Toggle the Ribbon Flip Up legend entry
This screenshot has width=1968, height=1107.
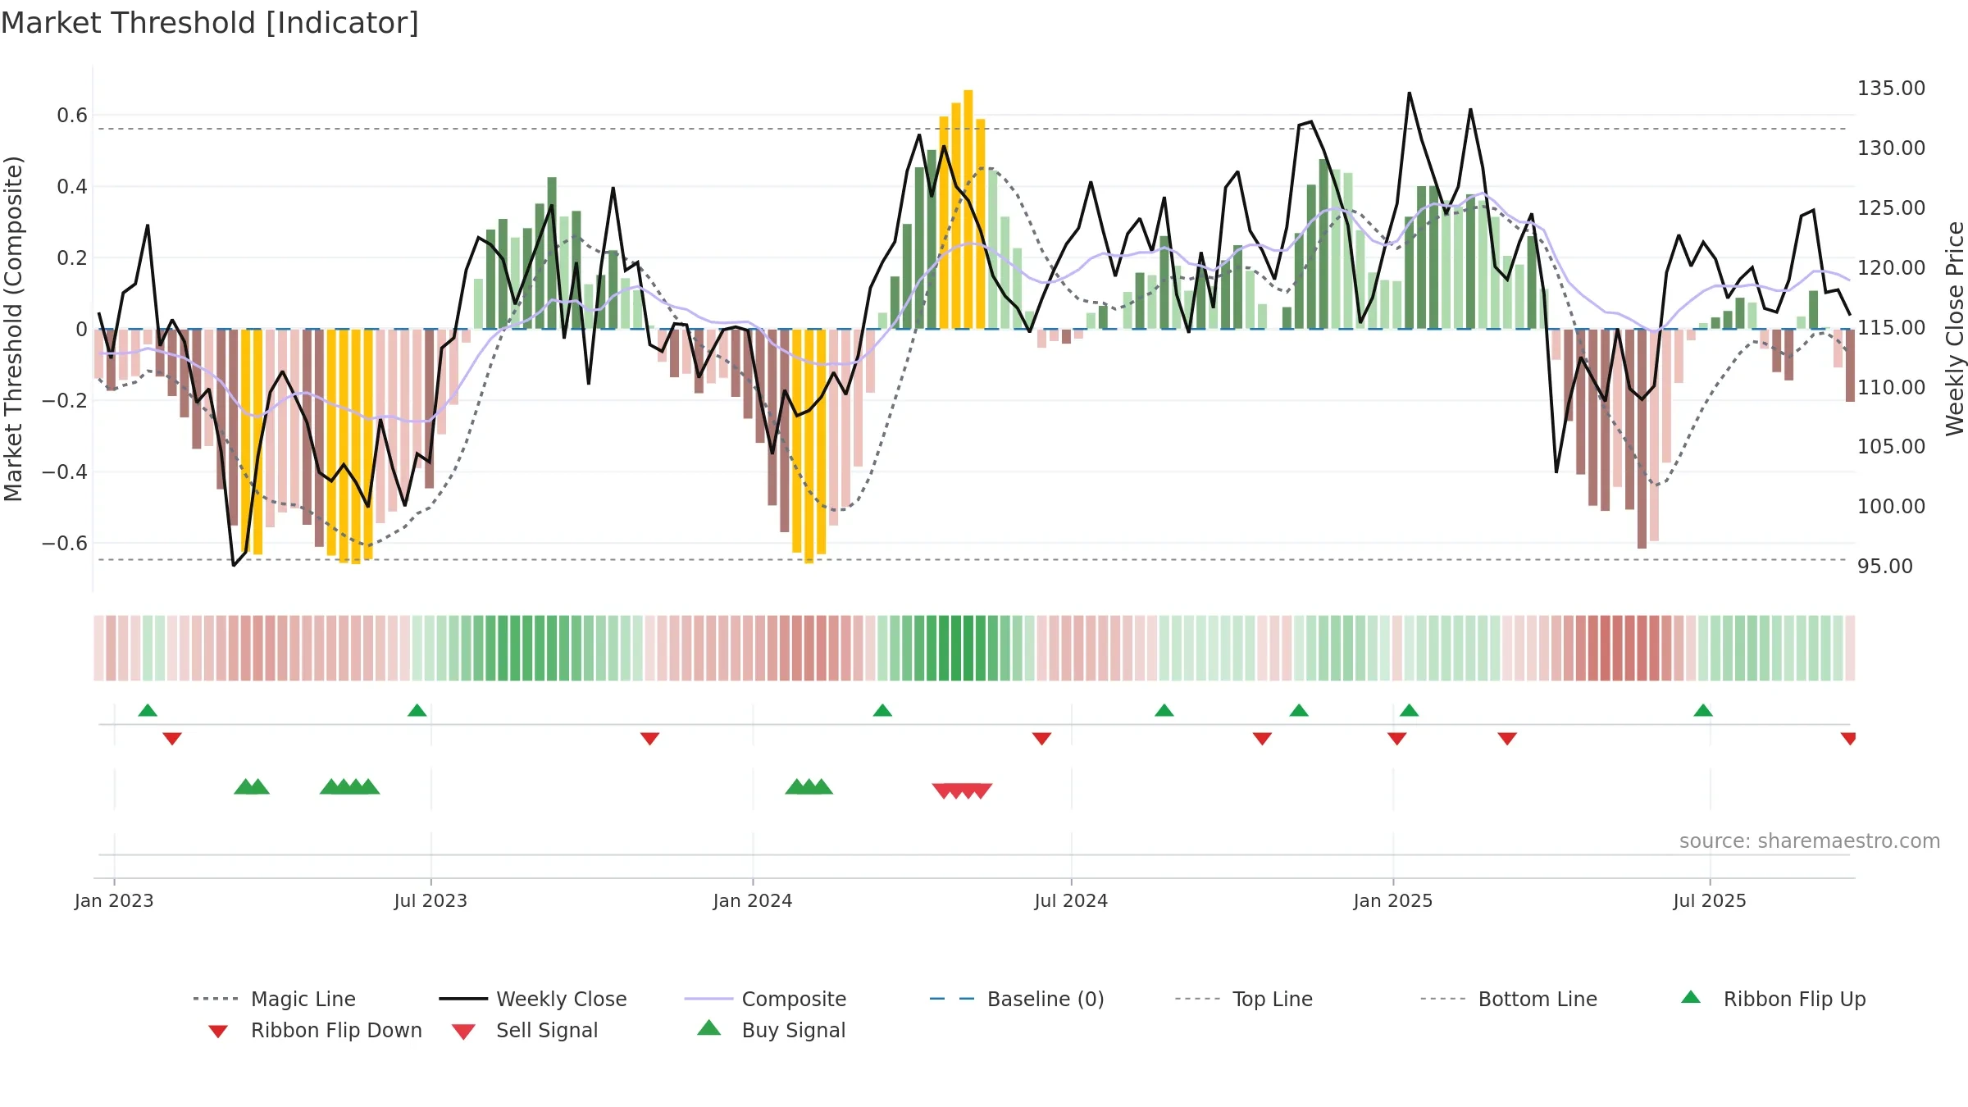click(x=1773, y=999)
